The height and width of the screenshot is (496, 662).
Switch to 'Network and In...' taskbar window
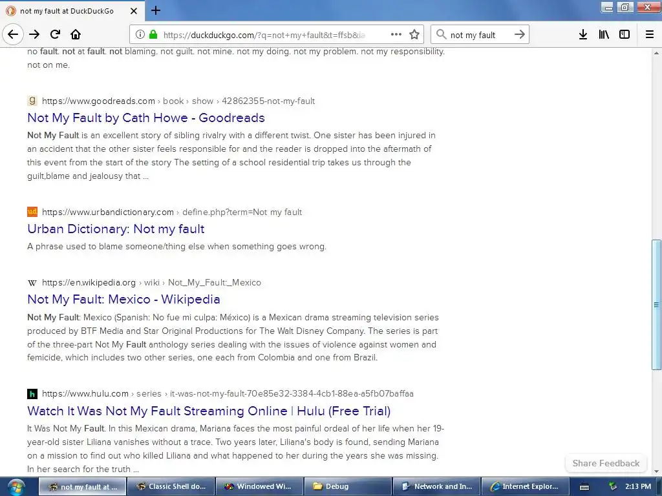click(436, 486)
